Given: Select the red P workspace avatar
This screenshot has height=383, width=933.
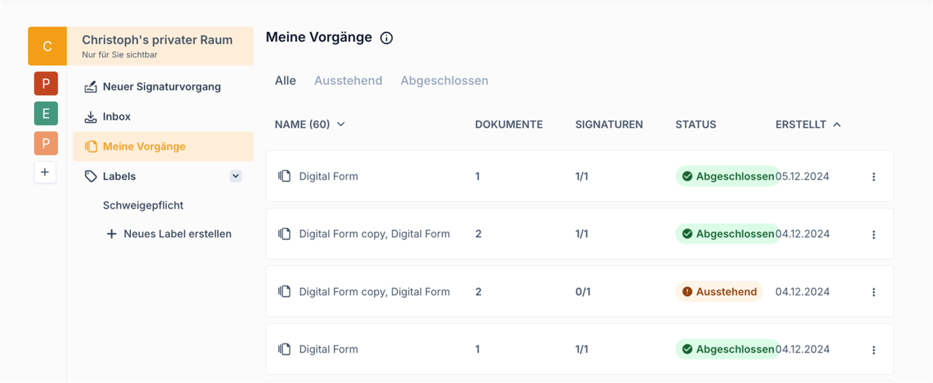Looking at the screenshot, I should (46, 84).
